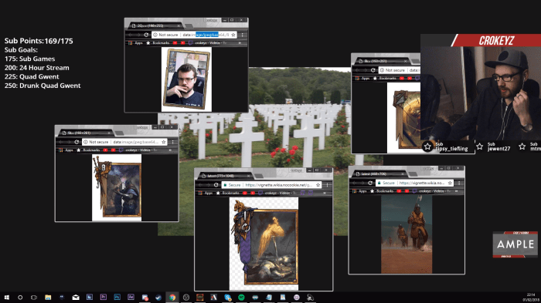Image resolution: width=541 pixels, height=303 pixels.
Task: Open Steam from taskbar
Action: click(x=158, y=297)
